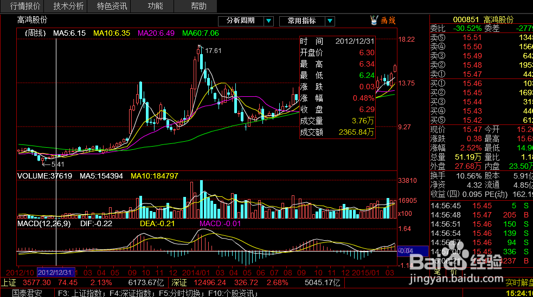Click the 000851 高鸿股份 stock title
533x297 pixels.
[x=483, y=19]
